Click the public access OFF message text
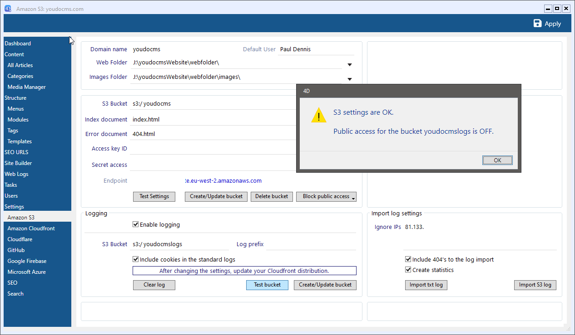575x335 pixels. pyautogui.click(x=413, y=131)
